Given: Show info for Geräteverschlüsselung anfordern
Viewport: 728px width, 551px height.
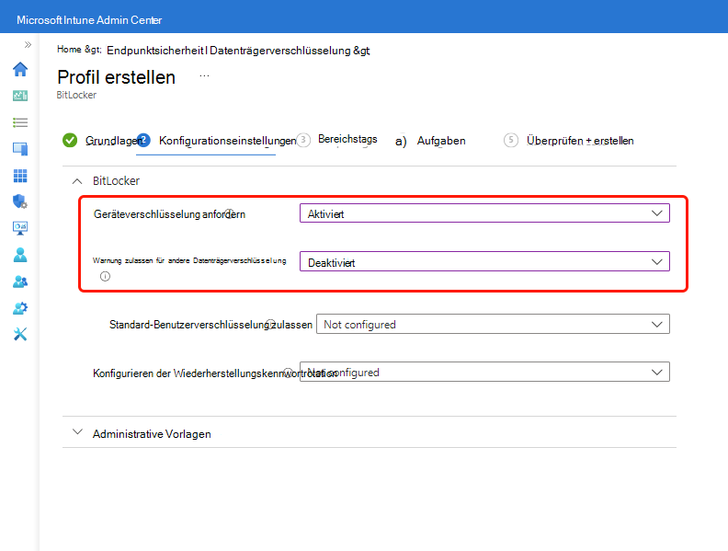Looking at the screenshot, I should point(229,212).
